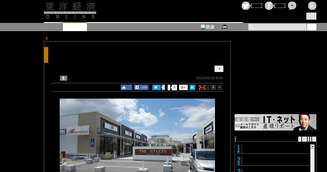Click the gray button below RSS icon
Viewport: 327px width, 172px height.
pyautogui.click(x=311, y=16)
